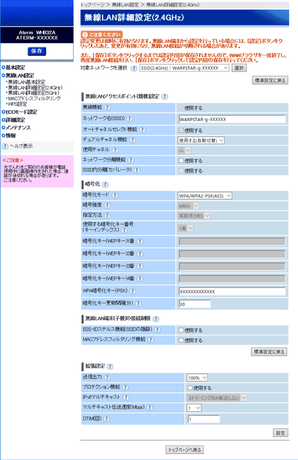Screen dimensions: 298x460
Task: Open 使用チャネル dropdown
Action: pyautogui.click(x=185, y=151)
